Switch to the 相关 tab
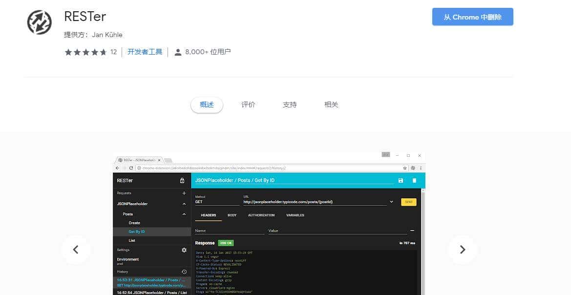 click(331, 105)
